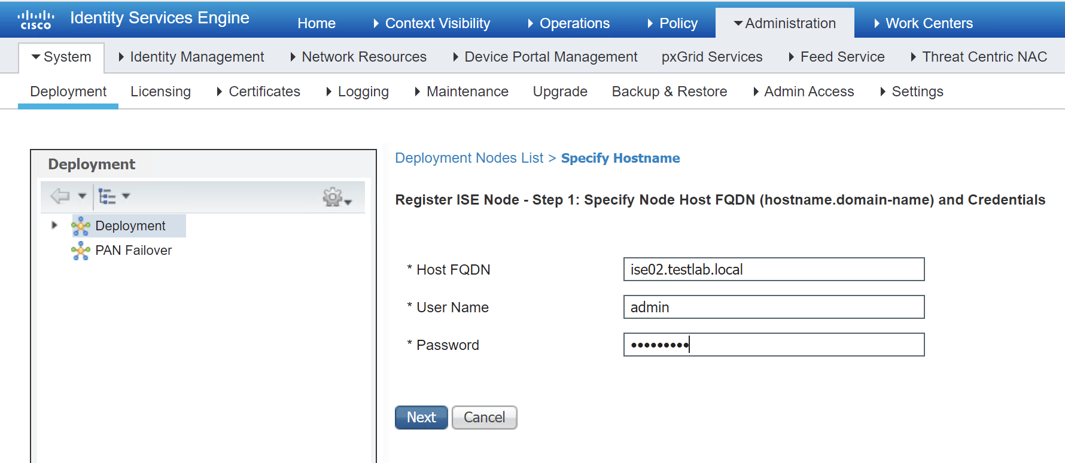Screen dimensions: 1065x463
Task: Select the hierarchy view icon in Deployment panel
Action: click(108, 196)
